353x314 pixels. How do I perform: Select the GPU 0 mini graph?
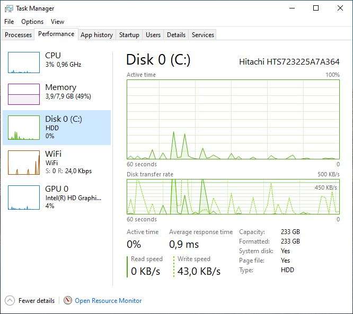point(24,197)
